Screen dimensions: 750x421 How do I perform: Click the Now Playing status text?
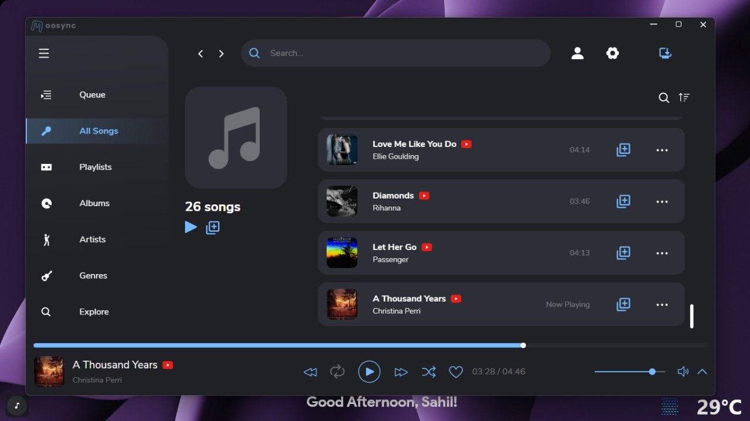tap(568, 304)
